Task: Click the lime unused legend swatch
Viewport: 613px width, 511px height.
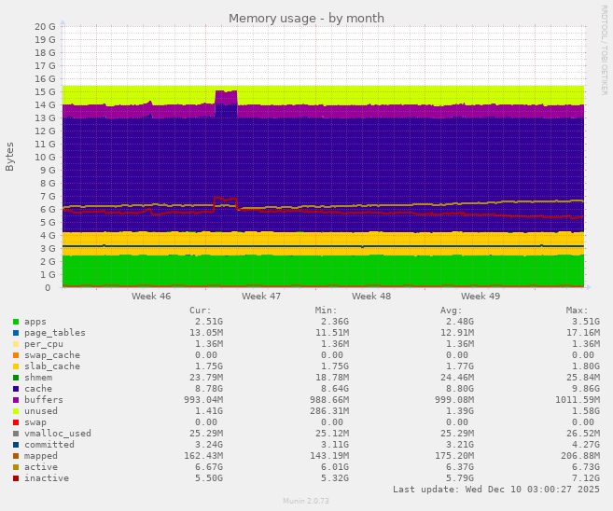Action: [x=16, y=411]
